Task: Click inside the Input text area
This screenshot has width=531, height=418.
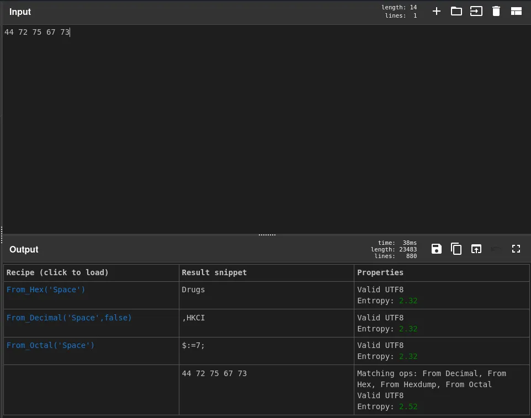Action: (266, 128)
